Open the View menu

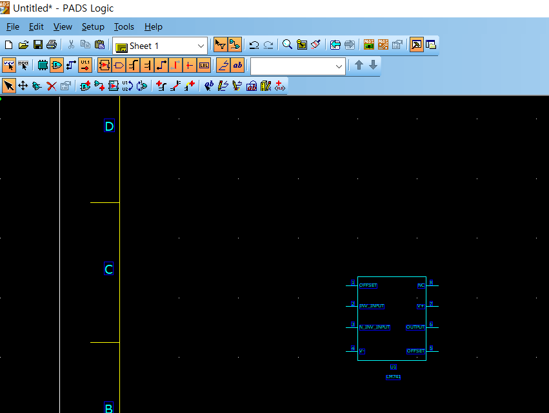(x=63, y=26)
